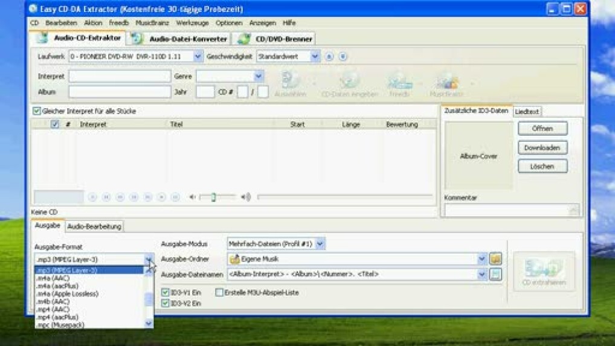This screenshot has width=615, height=346.
Task: Click the Downloaden button for album cover
Action: [x=542, y=147]
